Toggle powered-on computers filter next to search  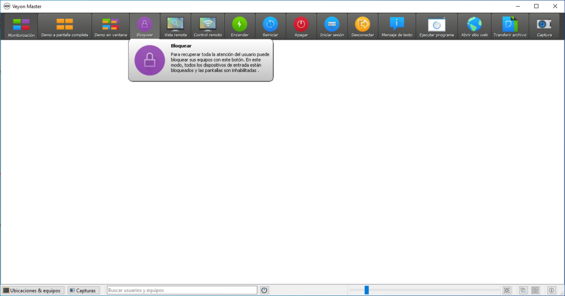pyautogui.click(x=264, y=290)
